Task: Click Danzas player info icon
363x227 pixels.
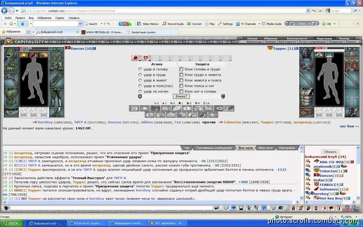Action: pos(94,48)
